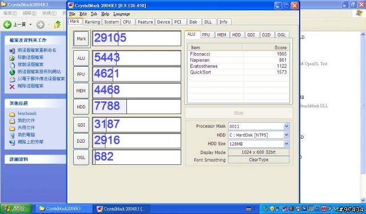
Task: Click the Item column header
Action: click(215, 47)
